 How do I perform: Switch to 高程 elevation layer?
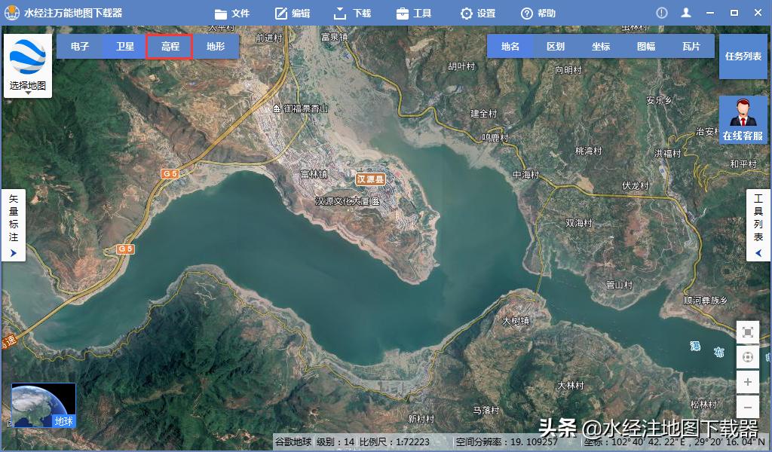tap(170, 46)
